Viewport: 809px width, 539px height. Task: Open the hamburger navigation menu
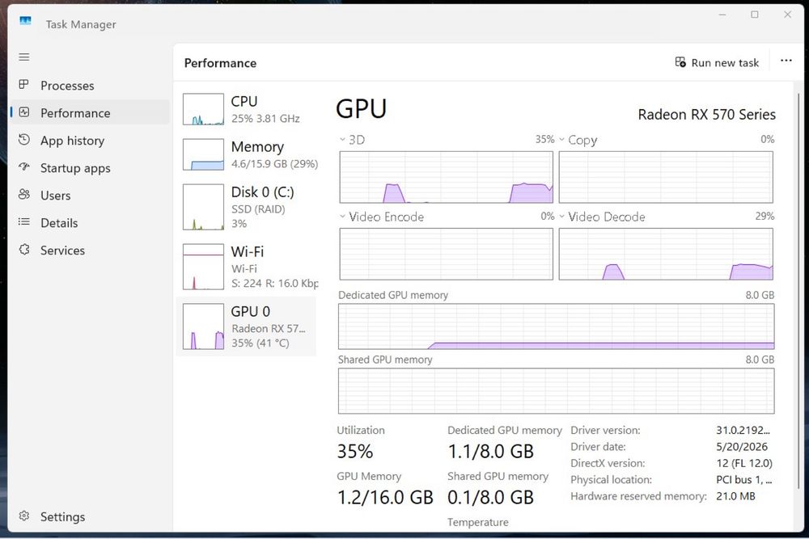[23, 57]
